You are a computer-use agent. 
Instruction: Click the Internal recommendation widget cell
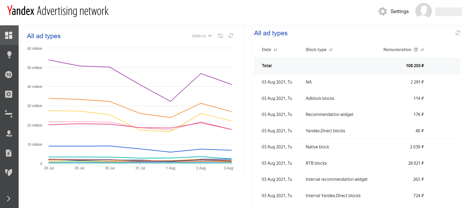click(x=337, y=179)
